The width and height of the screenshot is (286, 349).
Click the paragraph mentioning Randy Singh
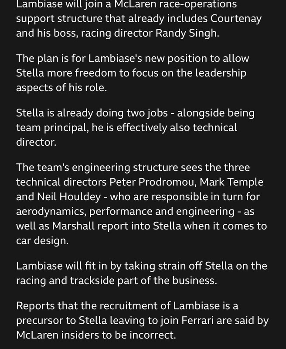[x=139, y=19]
